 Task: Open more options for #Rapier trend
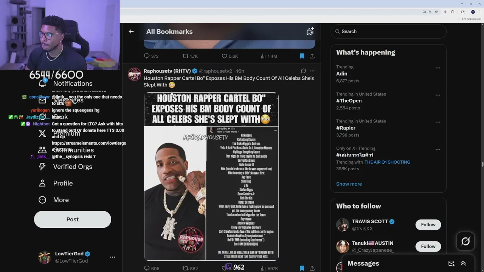click(x=438, y=122)
